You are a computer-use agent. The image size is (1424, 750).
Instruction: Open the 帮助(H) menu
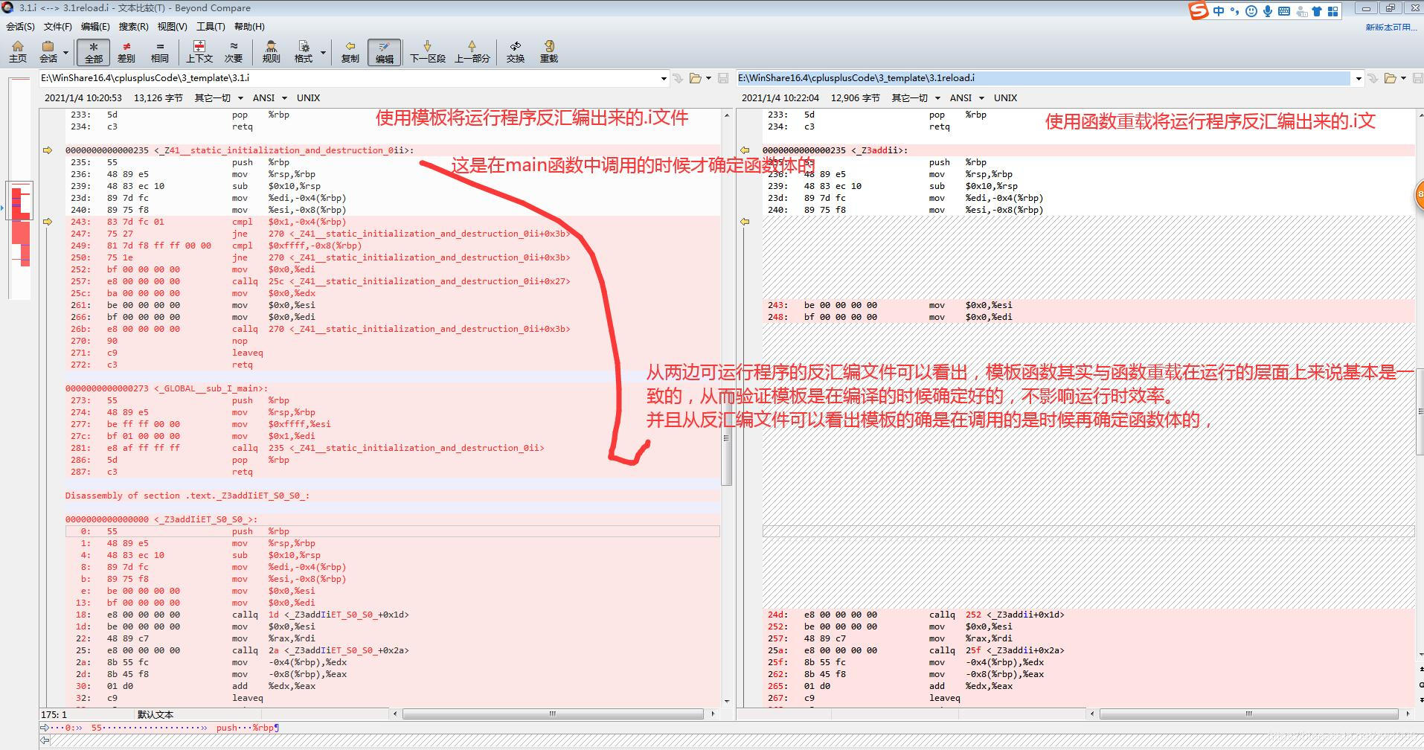[x=249, y=26]
